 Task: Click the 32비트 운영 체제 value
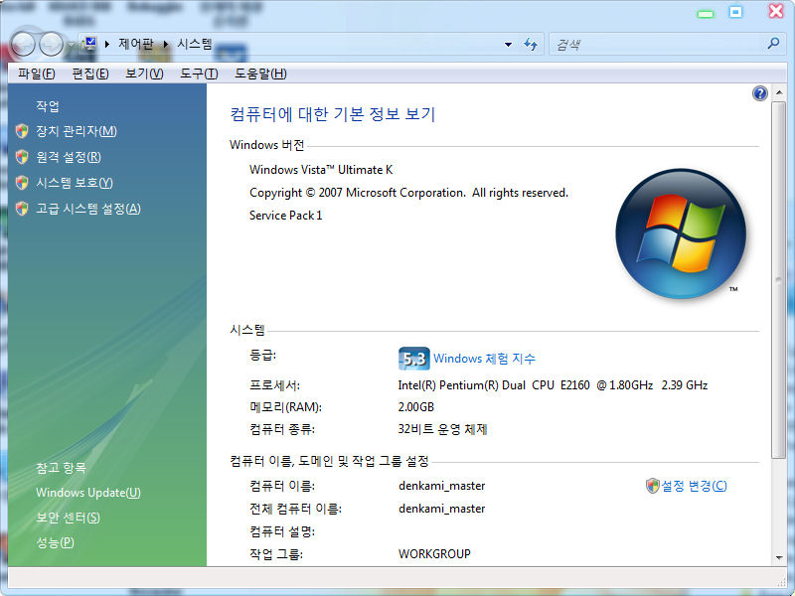click(x=442, y=429)
